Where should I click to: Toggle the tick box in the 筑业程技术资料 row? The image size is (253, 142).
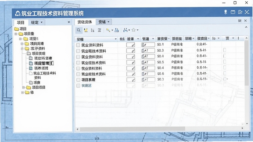(x=131, y=51)
